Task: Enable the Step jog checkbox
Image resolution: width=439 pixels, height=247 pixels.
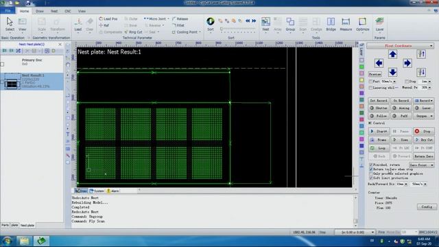Action: tap(407, 82)
